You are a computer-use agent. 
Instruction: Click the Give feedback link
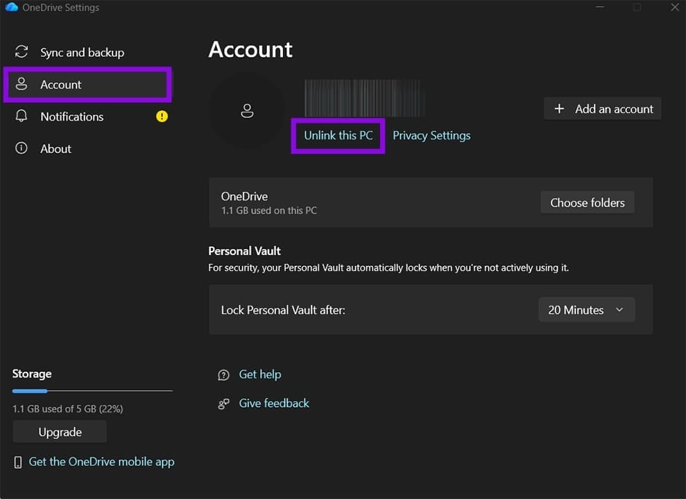274,403
